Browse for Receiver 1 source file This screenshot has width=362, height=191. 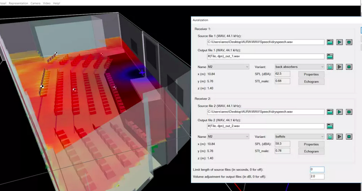[x=330, y=42]
